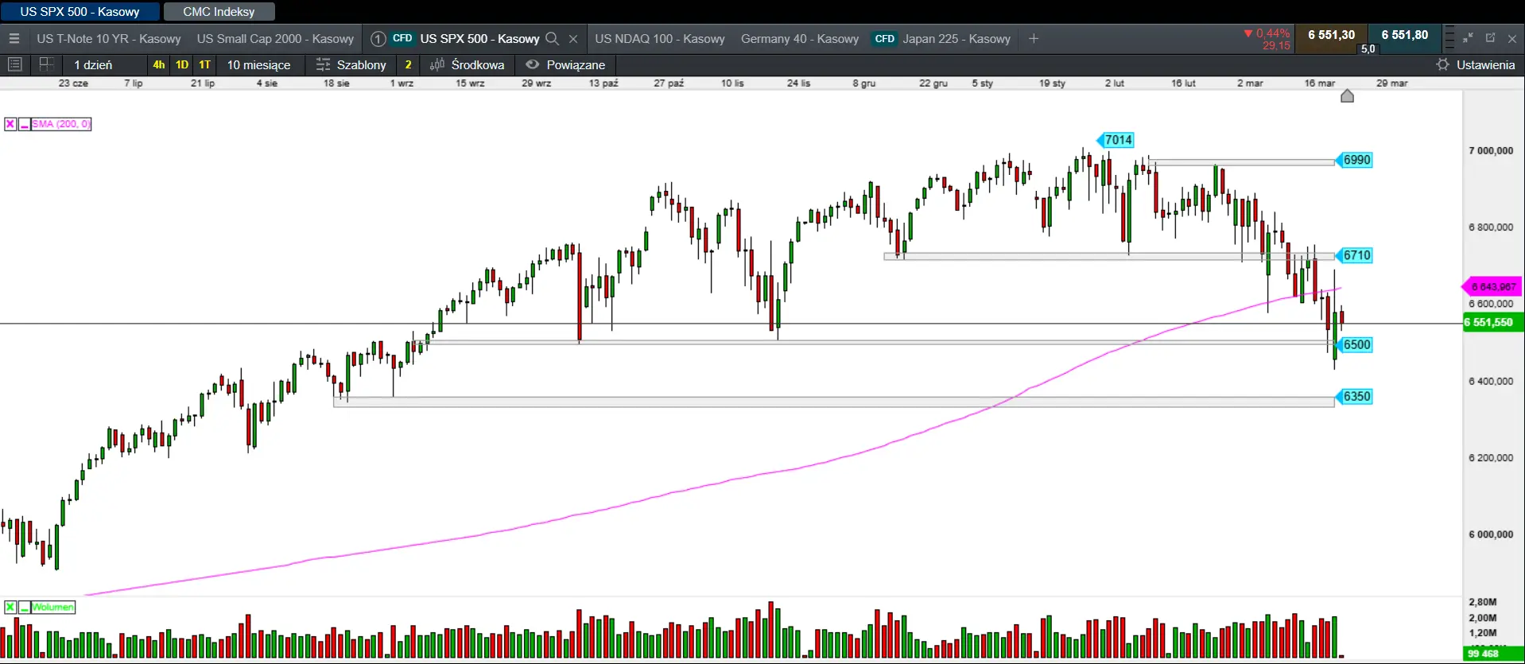Click the 6 551,30 sell price button
1525x664 pixels.
[1331, 36]
